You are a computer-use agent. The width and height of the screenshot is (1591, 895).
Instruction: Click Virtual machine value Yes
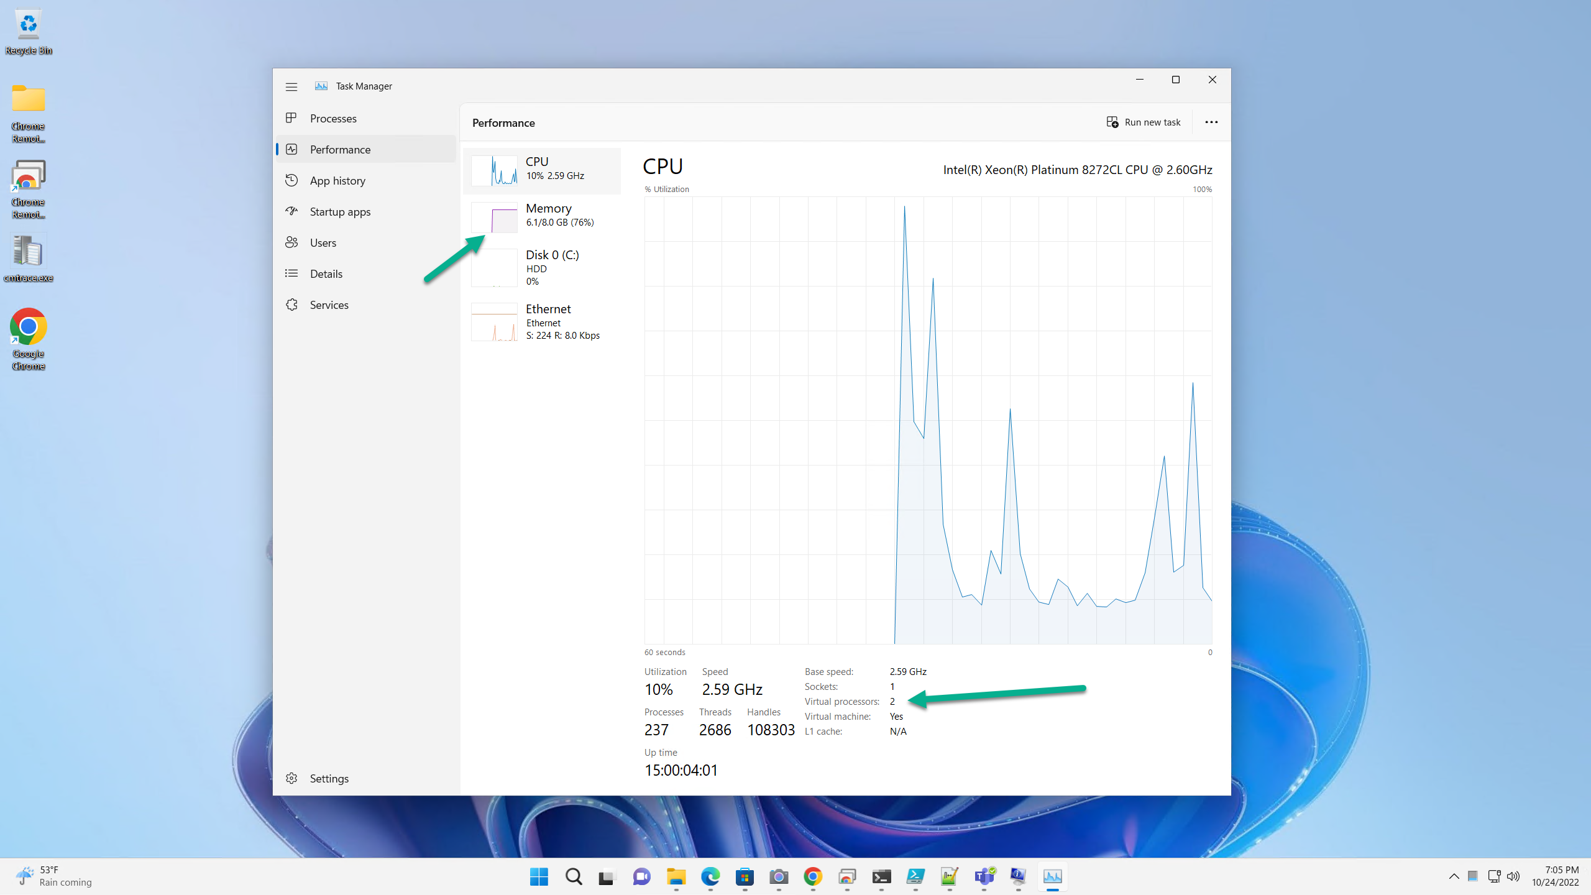(x=896, y=716)
